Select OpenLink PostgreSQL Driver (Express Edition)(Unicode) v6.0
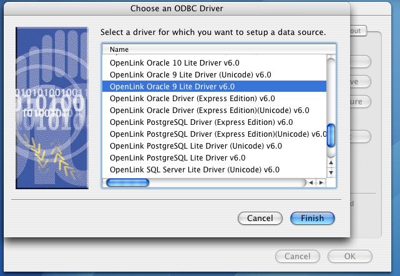The width and height of the screenshot is (400, 276). (x=214, y=134)
